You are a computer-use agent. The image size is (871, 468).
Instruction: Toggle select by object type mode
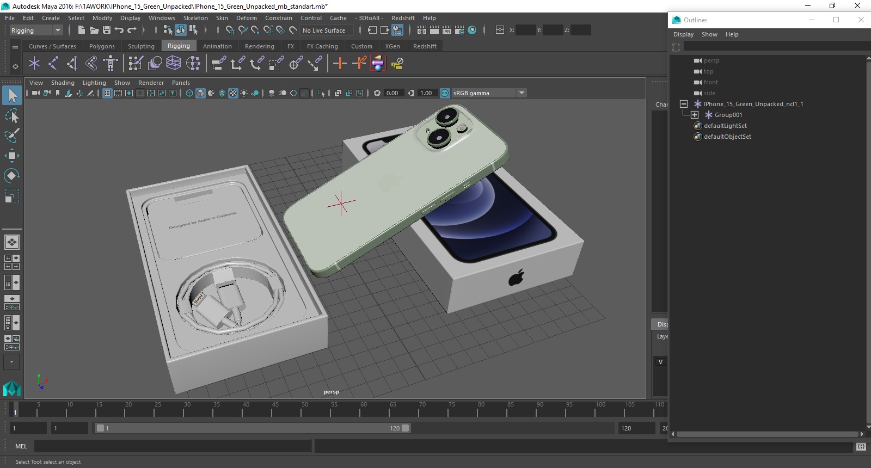pos(181,30)
